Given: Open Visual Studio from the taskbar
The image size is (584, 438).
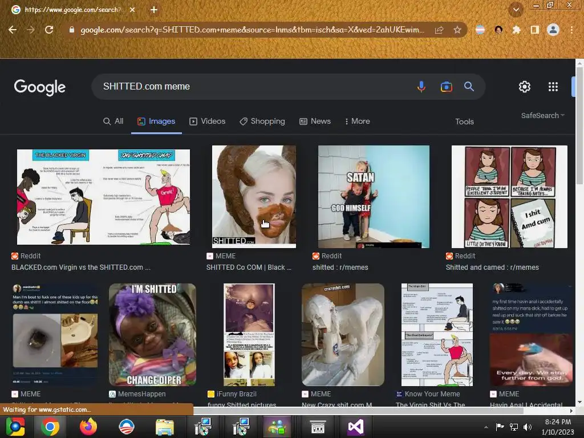Looking at the screenshot, I should tap(356, 427).
